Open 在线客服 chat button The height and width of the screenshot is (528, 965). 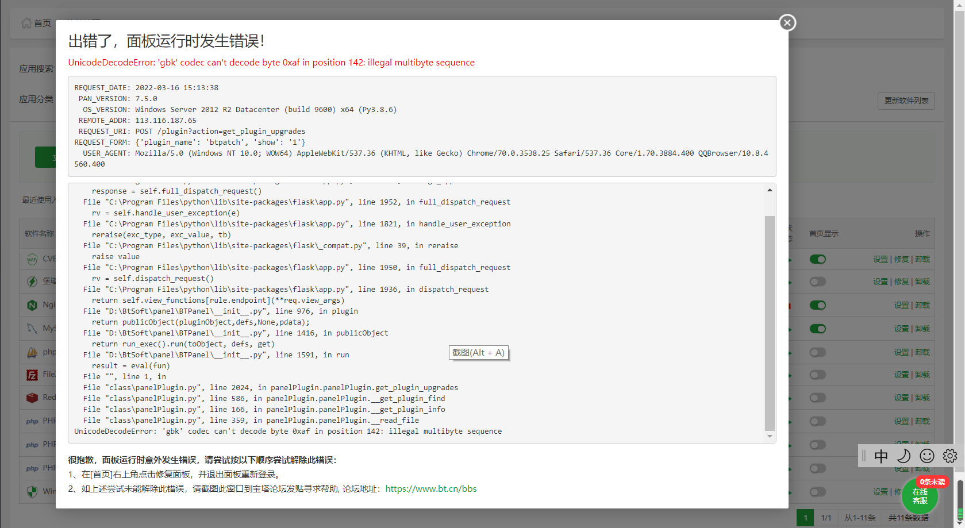920,496
